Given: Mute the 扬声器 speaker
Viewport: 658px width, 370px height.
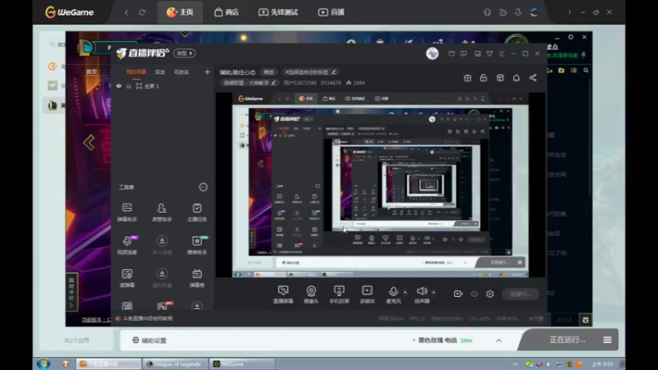Looking at the screenshot, I should tap(422, 294).
